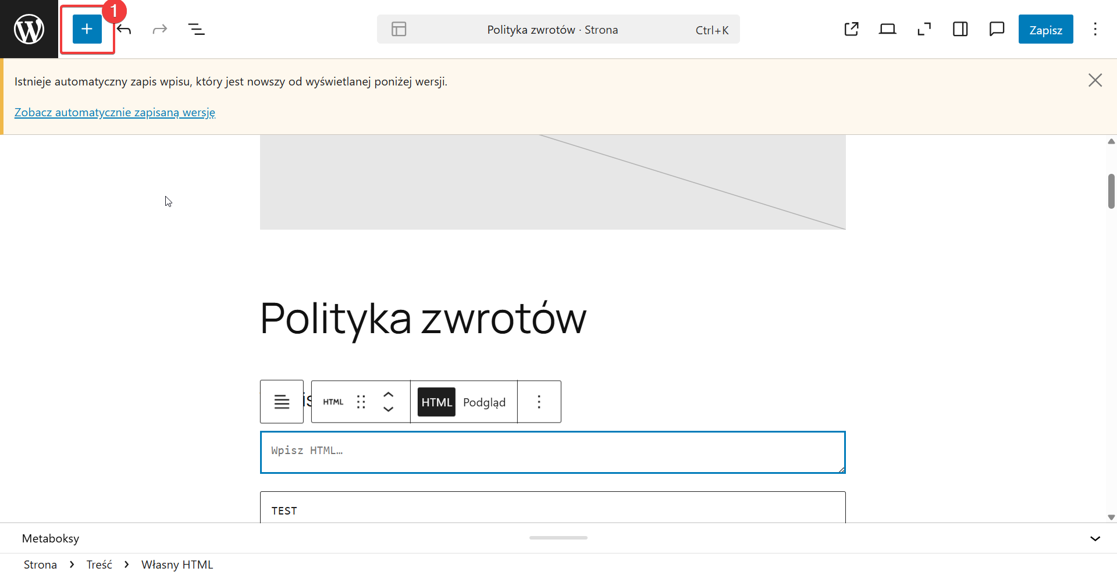Toggle the settings sidebar panel

(961, 29)
